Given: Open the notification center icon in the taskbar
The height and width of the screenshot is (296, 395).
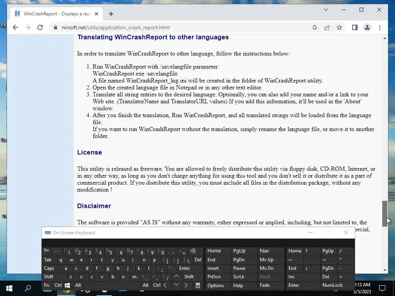Looking at the screenshot, I should coord(382,288).
